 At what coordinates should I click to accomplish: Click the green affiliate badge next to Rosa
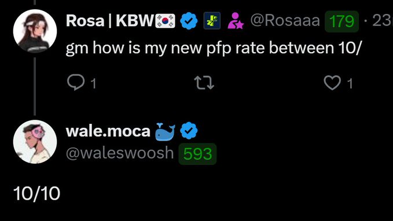pyautogui.click(x=212, y=21)
